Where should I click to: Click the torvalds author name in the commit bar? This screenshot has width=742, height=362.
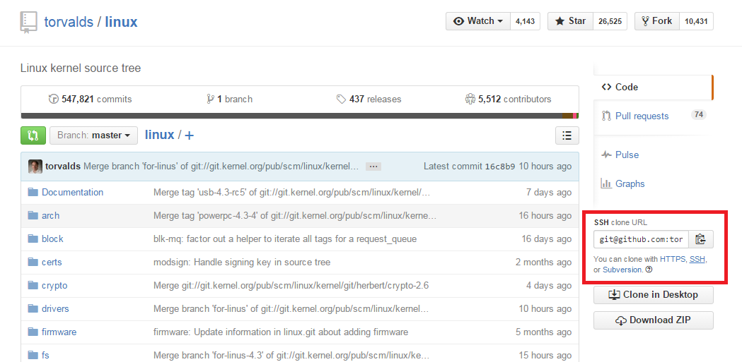[x=64, y=166]
